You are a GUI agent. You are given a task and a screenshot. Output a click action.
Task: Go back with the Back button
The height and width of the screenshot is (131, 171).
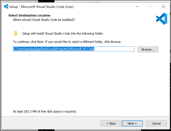(x=111, y=123)
